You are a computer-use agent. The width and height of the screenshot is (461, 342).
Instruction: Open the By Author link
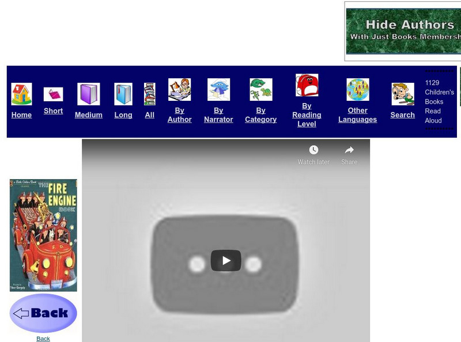click(x=180, y=115)
